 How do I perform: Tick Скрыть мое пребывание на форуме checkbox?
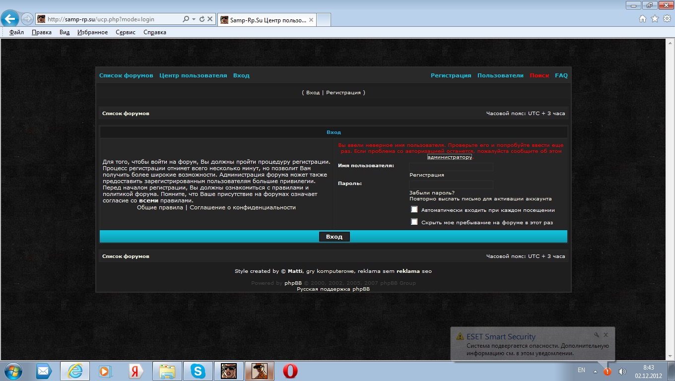(x=414, y=222)
